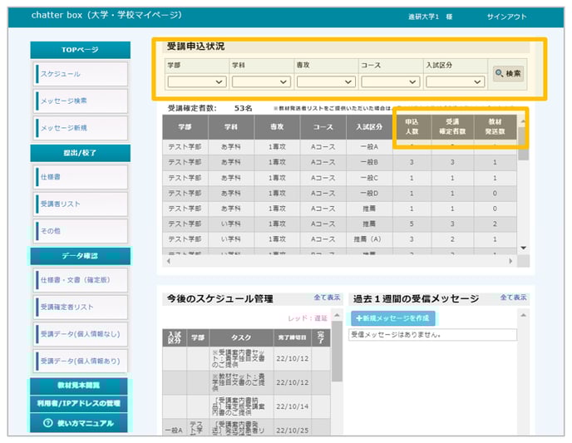572x443 pixels.
Task: Open メッセージ新規 from the sidebar
Action: pos(81,128)
